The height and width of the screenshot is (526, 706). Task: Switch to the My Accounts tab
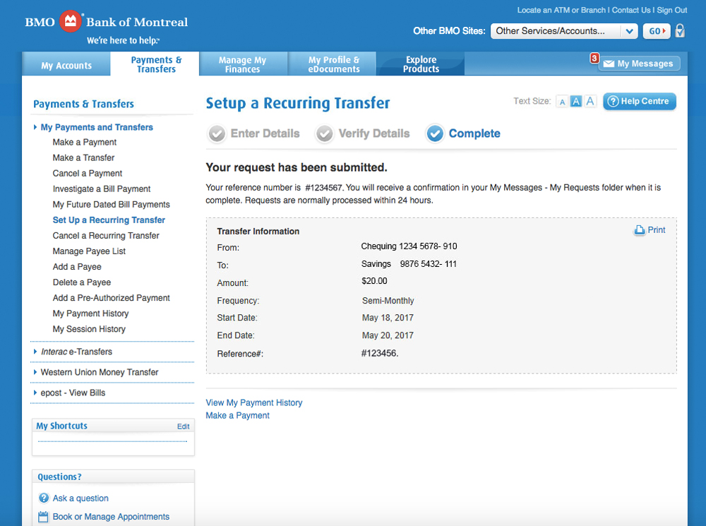[66, 64]
